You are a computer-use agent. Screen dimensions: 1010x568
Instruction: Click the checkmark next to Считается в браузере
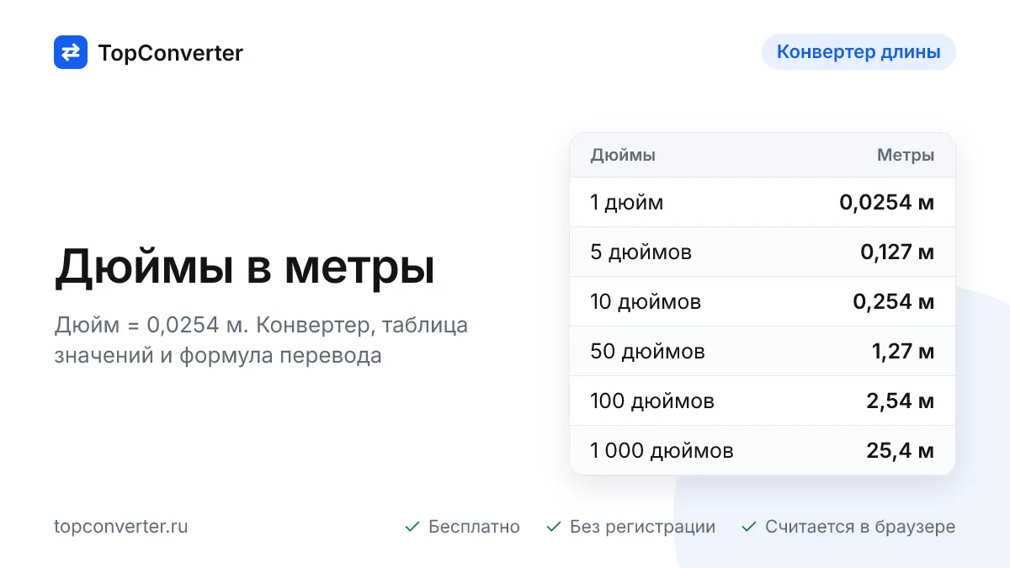pyautogui.click(x=749, y=527)
